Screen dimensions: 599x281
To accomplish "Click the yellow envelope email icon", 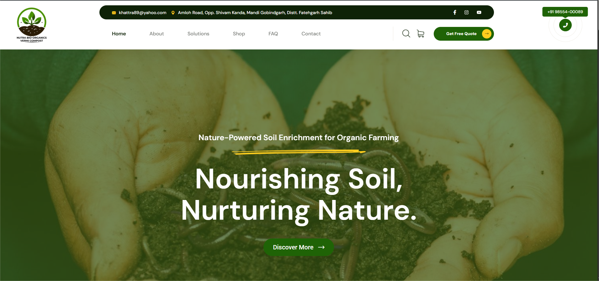I will (x=114, y=13).
